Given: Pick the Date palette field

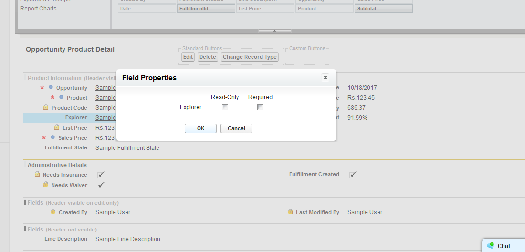Looking at the screenshot, I should (147, 9).
